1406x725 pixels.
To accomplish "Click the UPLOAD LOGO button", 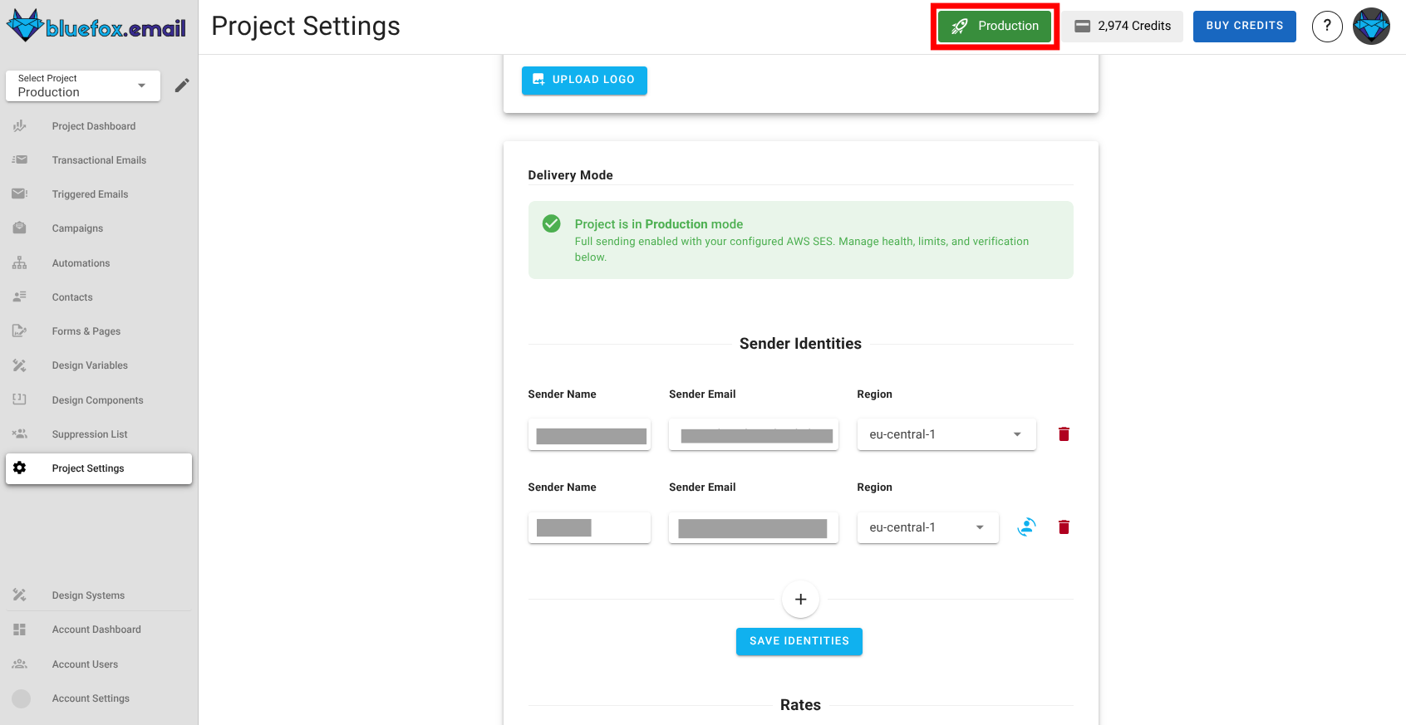I will click(x=584, y=80).
